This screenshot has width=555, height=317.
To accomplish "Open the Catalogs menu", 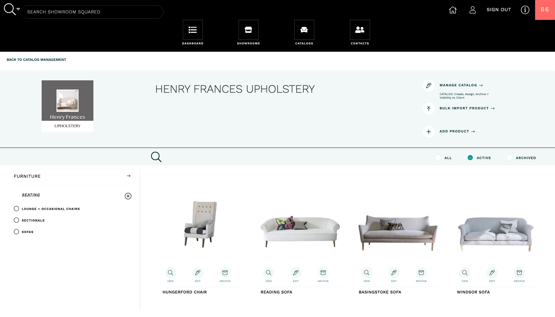I will coord(304,30).
